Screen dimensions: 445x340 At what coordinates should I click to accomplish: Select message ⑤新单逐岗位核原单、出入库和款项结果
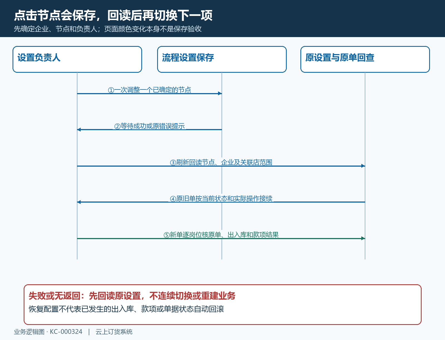point(221,235)
